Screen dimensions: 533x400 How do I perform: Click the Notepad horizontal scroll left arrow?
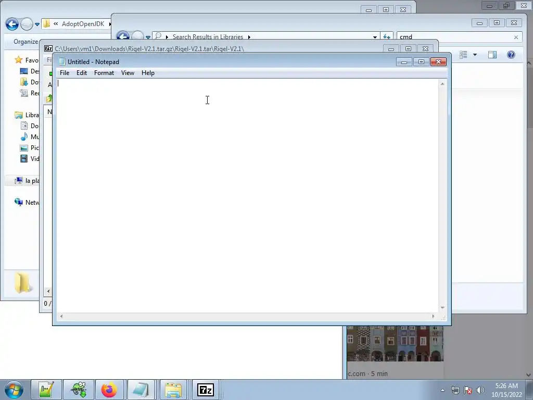[x=61, y=316]
